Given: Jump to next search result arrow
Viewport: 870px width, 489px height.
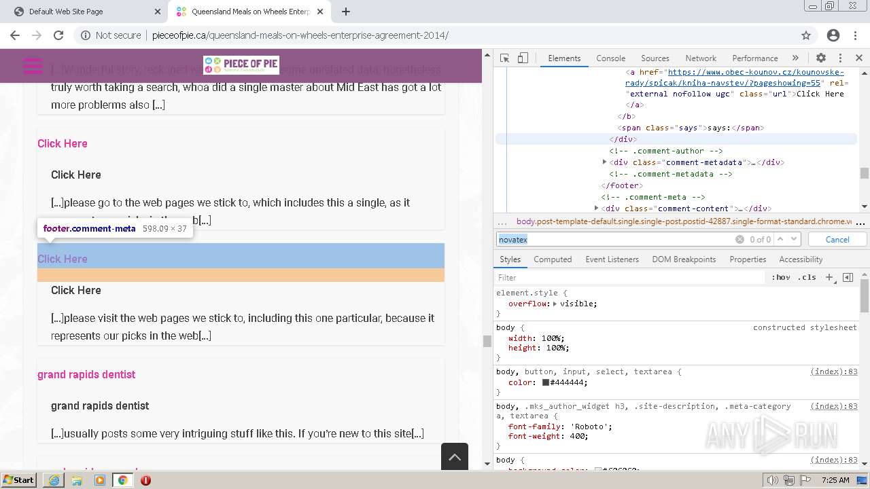Looking at the screenshot, I should 794,239.
